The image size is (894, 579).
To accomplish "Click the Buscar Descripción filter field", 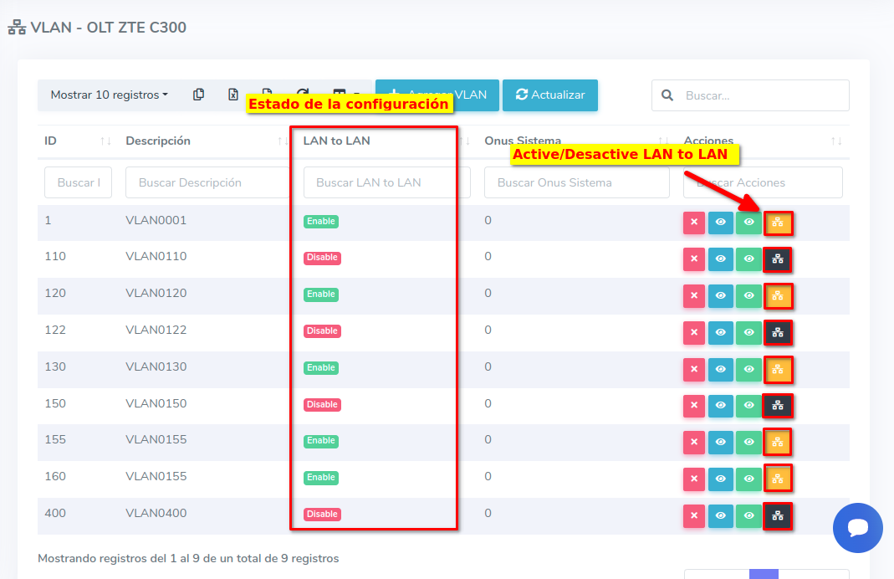I will click(207, 182).
